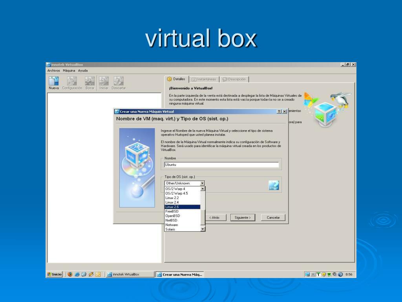Open the Máquina menu
The width and height of the screenshot is (402, 302).
click(69, 71)
